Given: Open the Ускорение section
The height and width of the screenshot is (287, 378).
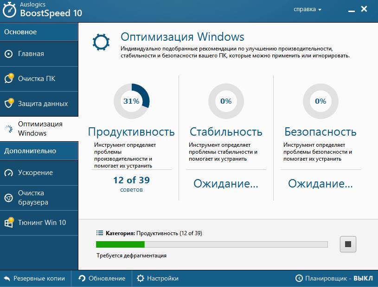Looking at the screenshot, I should click(39, 173).
